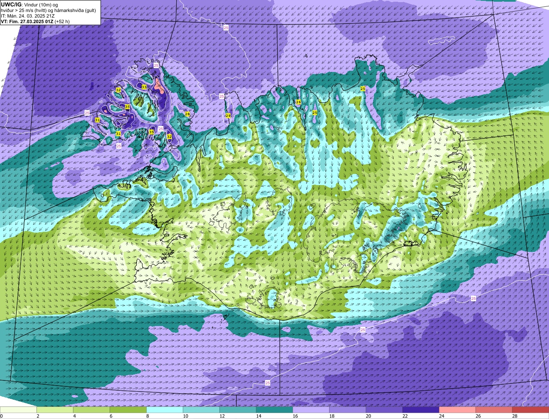The width and height of the screenshot is (549, 419).
Task: Click the 26–28 m/s salmon red swatch
Action: pos(494,410)
